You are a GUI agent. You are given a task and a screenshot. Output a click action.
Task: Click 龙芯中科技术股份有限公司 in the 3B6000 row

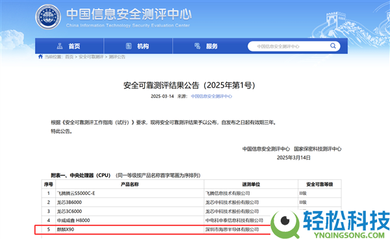[x=232, y=202]
